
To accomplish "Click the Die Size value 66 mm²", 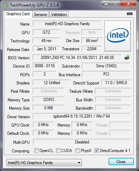I will pos(92,41).
